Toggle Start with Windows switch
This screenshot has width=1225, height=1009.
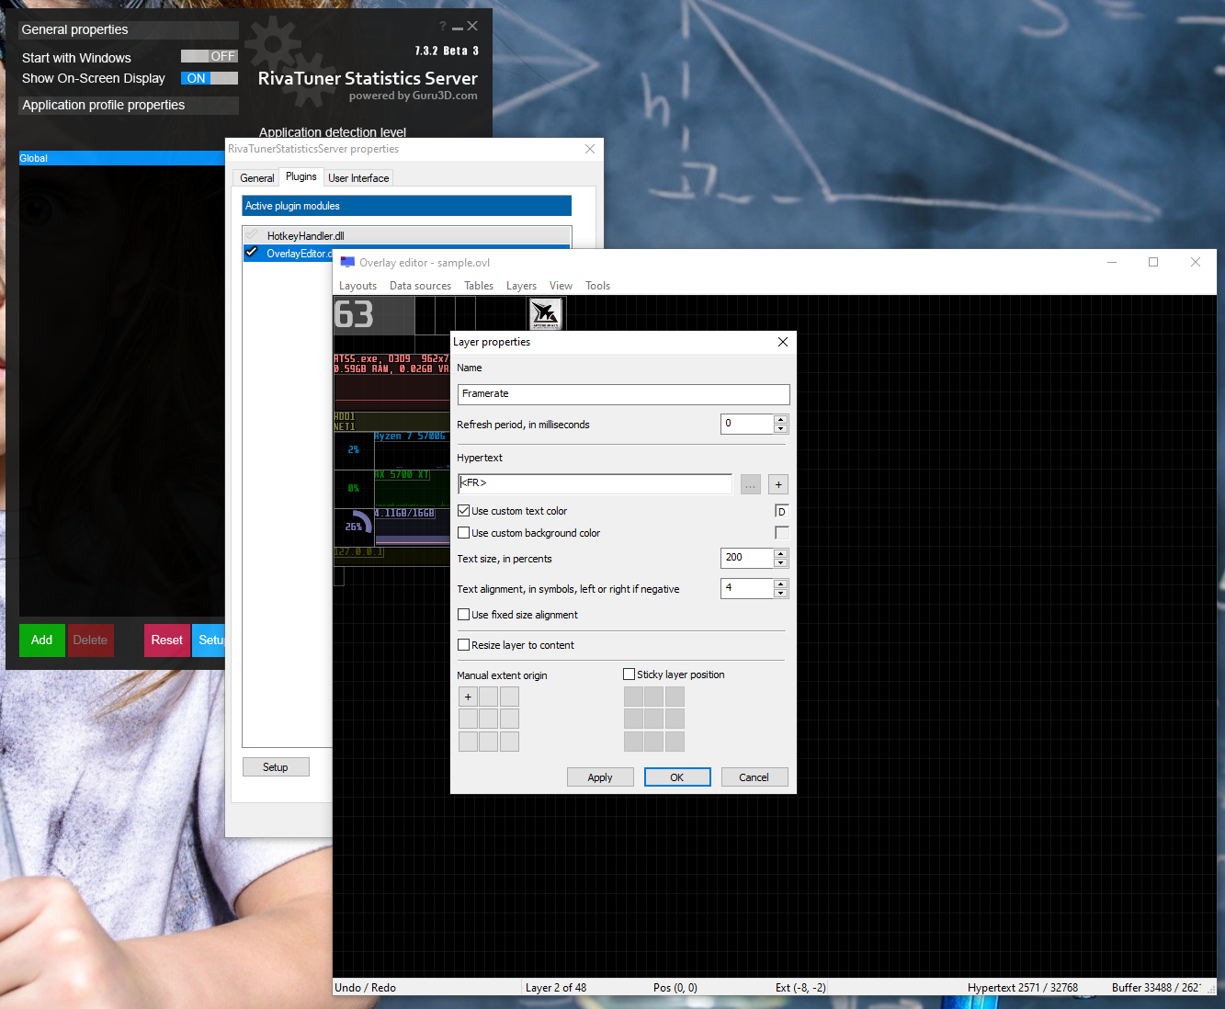coord(210,57)
